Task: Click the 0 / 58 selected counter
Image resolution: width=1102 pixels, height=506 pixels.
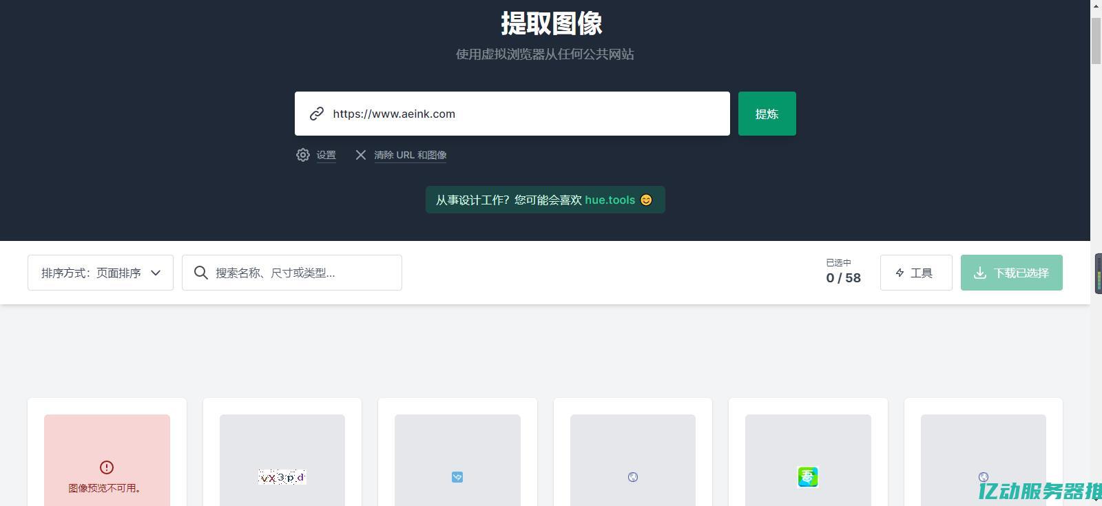Action: click(844, 278)
